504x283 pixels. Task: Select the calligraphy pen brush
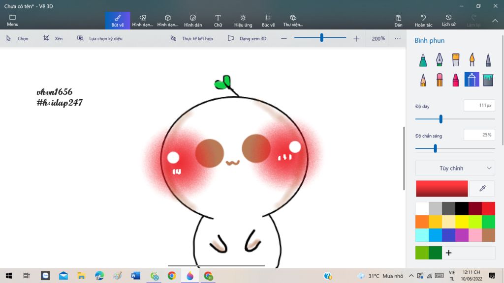point(440,60)
